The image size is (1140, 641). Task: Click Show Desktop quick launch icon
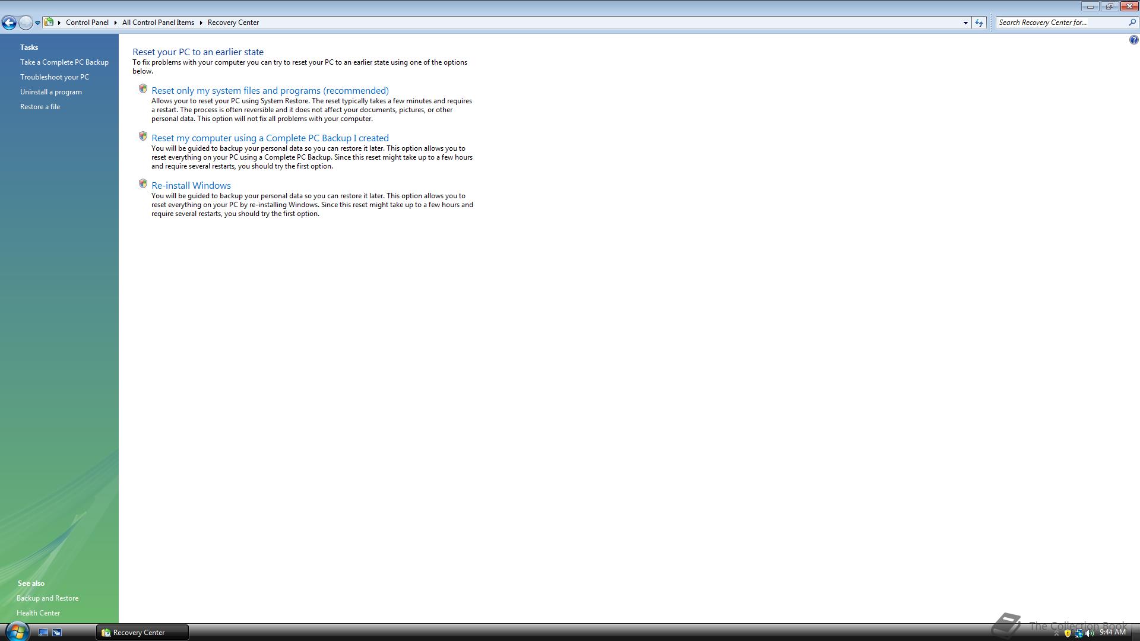(x=43, y=633)
